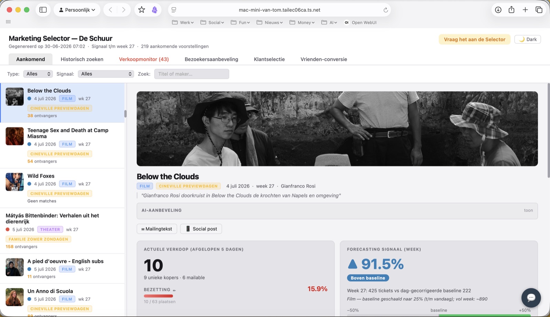Toggle Dark mode button

coord(528,39)
